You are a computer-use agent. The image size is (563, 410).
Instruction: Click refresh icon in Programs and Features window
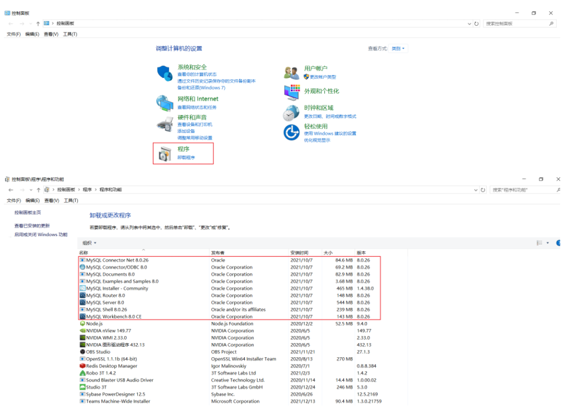[x=483, y=190]
